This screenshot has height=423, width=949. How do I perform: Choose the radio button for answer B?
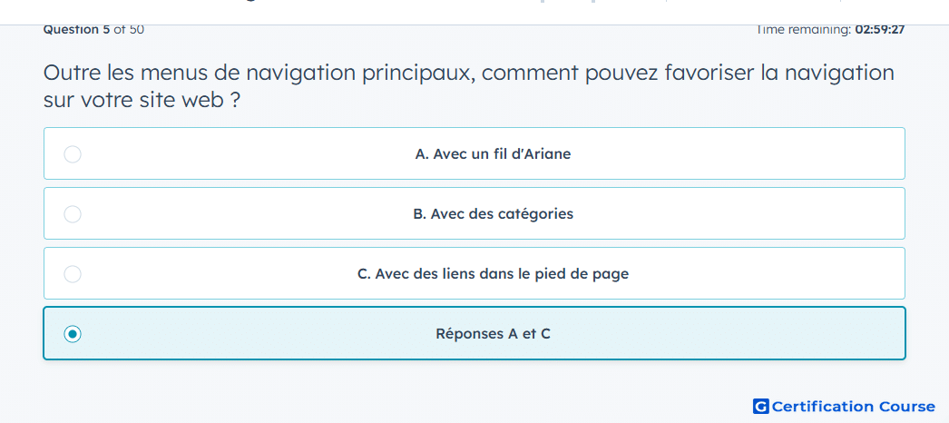click(x=73, y=214)
